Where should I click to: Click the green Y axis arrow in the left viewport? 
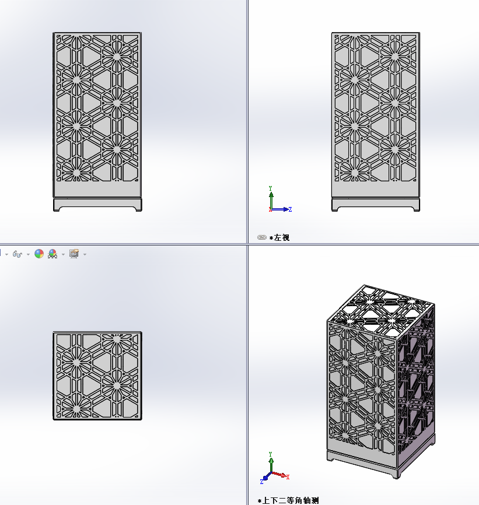[x=271, y=197]
